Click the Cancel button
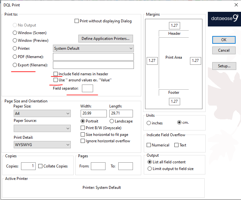 (224, 50)
